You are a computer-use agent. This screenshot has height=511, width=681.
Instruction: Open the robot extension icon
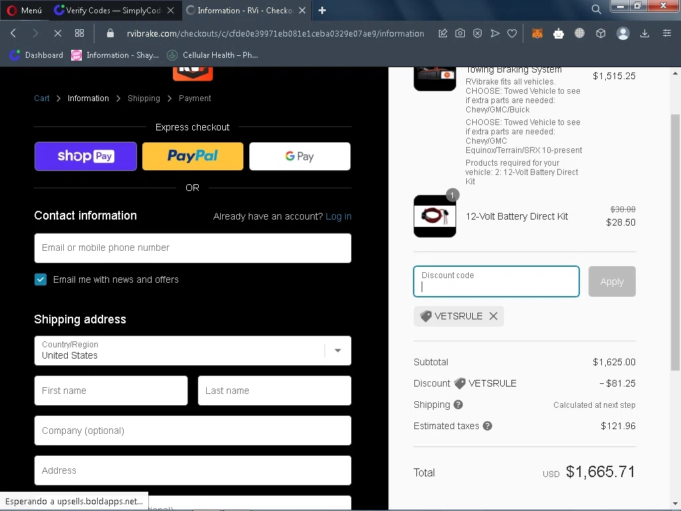point(559,33)
